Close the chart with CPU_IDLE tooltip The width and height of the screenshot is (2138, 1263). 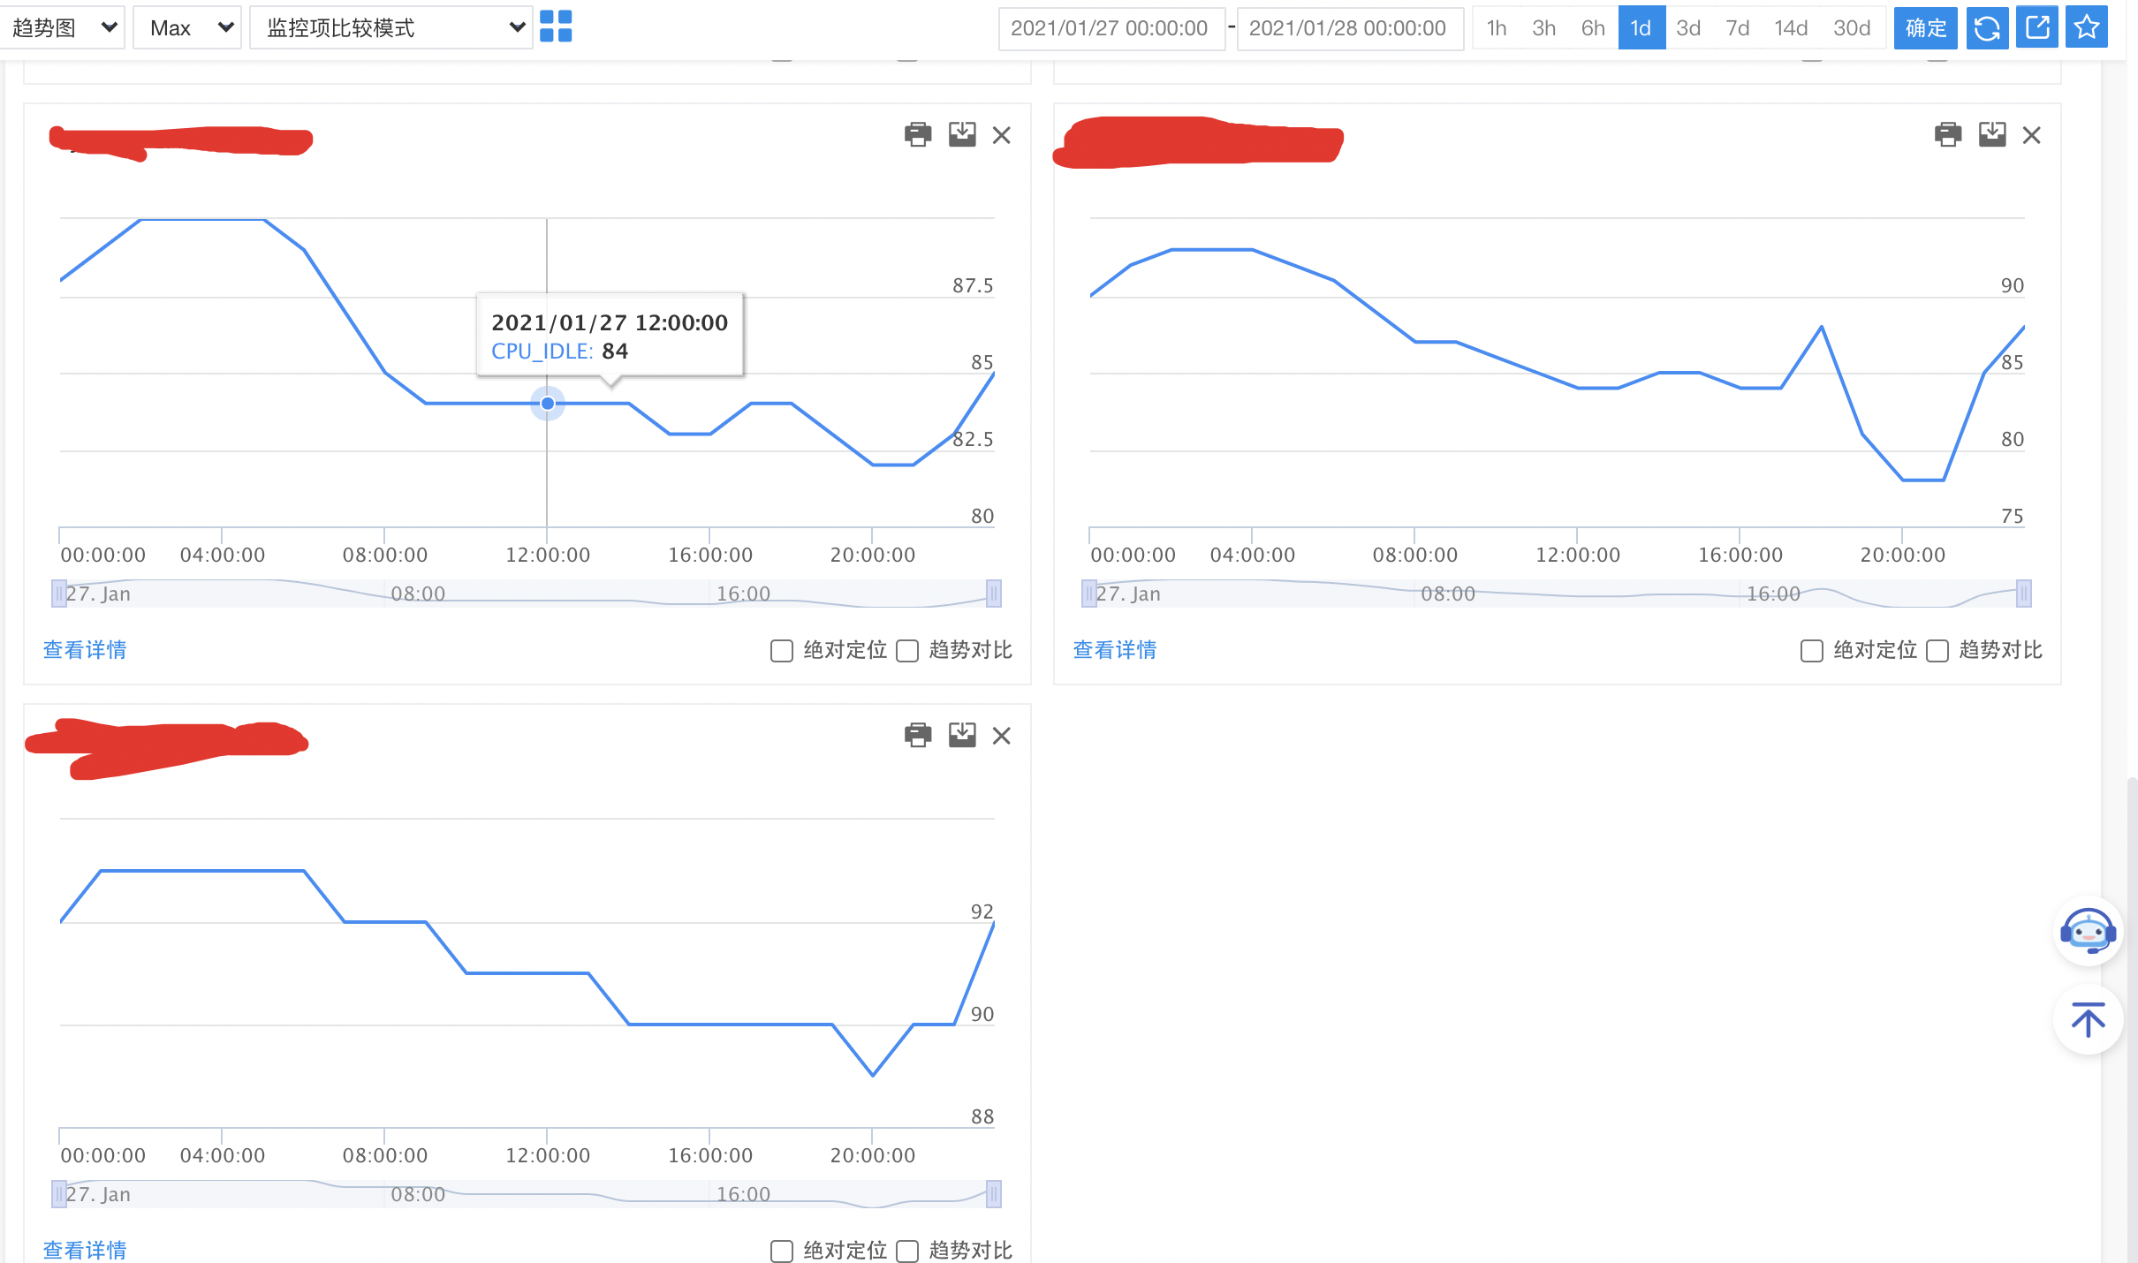pos(1001,135)
